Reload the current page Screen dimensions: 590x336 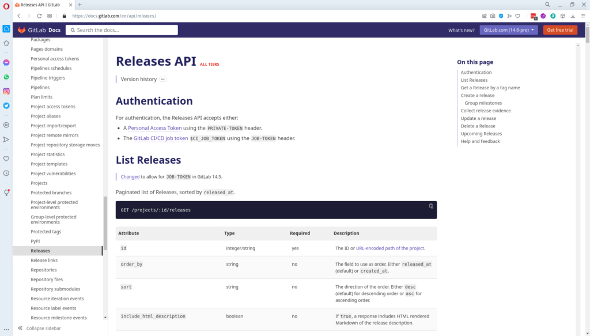(39, 16)
